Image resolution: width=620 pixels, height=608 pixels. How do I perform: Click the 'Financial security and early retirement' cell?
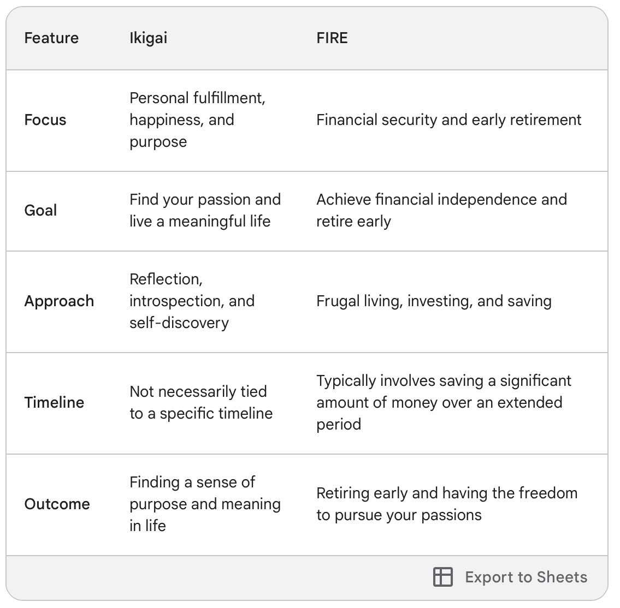(x=448, y=120)
